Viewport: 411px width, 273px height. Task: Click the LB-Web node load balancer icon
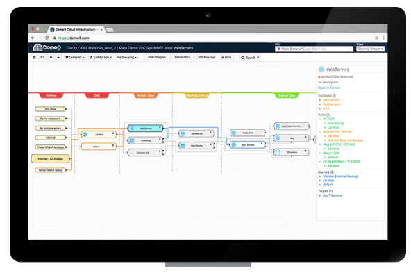click(x=85, y=135)
